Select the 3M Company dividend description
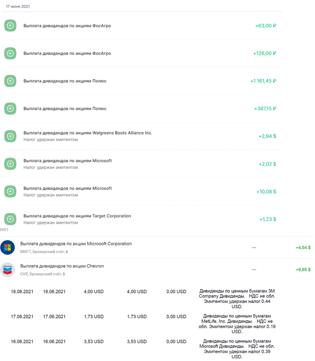The height and width of the screenshot is (361, 315). pyautogui.click(x=237, y=299)
